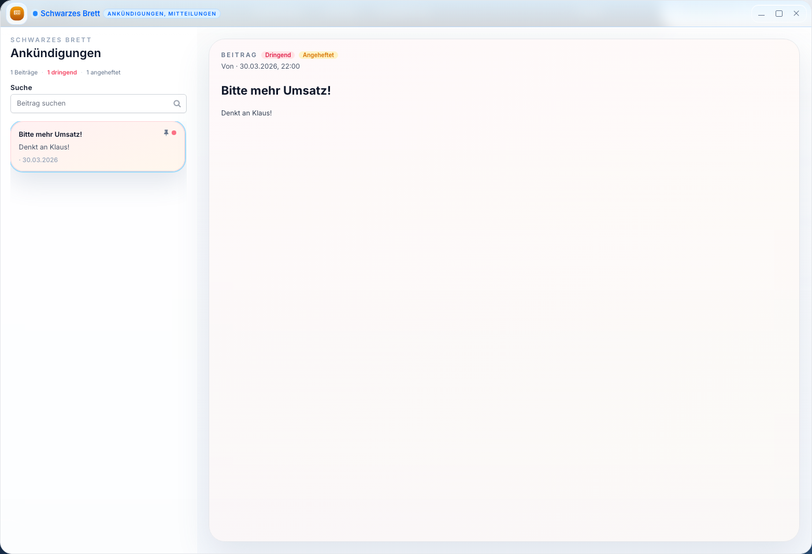
Task: Click into the 'Beitrag suchen' search field
Action: [x=92, y=104]
